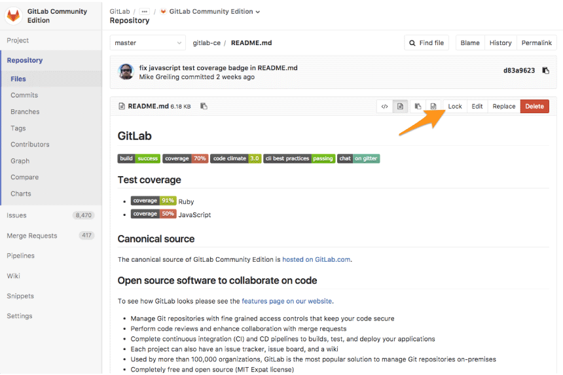
Task: Show the README source code view
Action: [x=384, y=106]
